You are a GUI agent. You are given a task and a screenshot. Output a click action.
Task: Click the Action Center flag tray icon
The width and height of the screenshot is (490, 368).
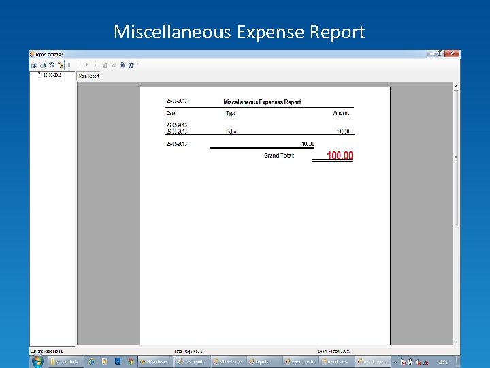pos(403,363)
